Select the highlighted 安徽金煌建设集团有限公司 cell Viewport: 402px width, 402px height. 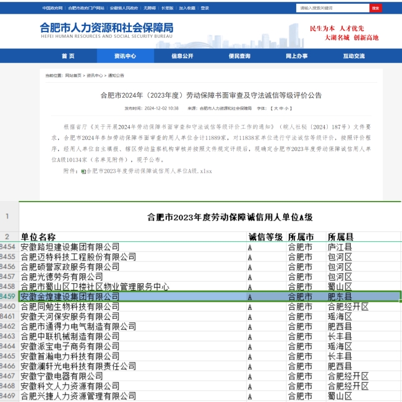click(x=70, y=297)
